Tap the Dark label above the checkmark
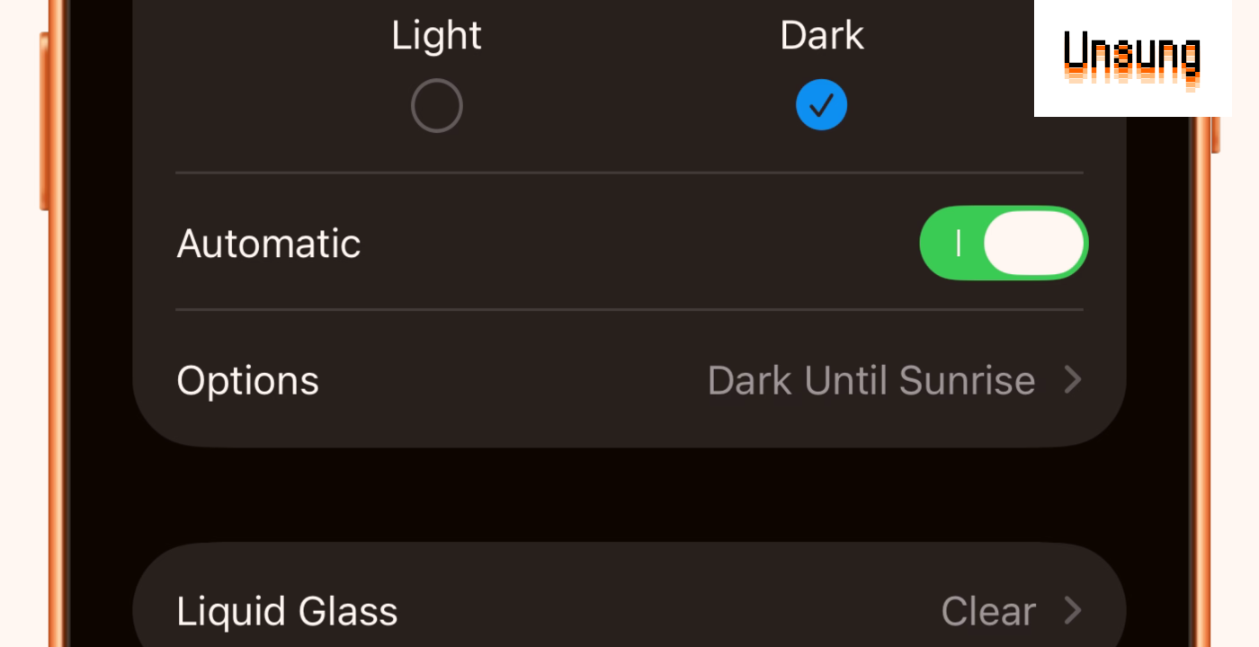Image resolution: width=1259 pixels, height=647 pixels. [821, 34]
